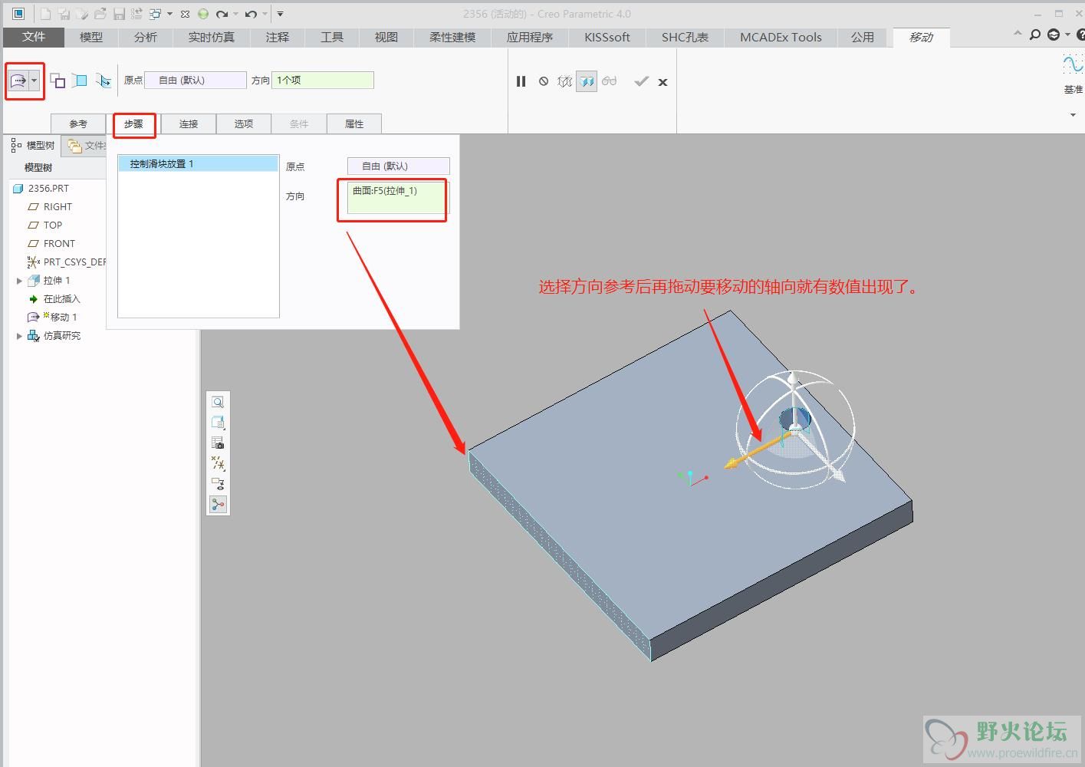Toggle attached shaded preview mode
Viewport: 1085px width, 767px height.
coord(587,81)
